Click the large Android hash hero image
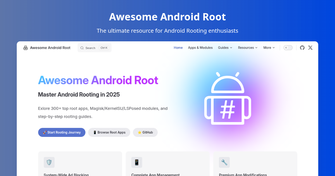Screen dimensions: 335x176 (x=228, y=98)
